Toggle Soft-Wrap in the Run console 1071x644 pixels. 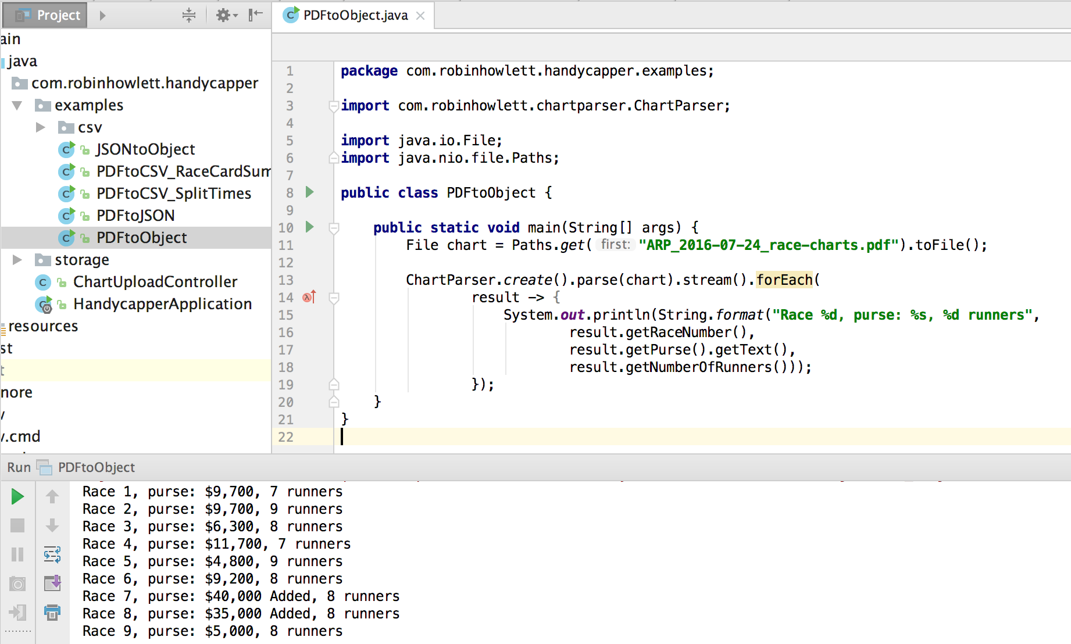(x=52, y=554)
